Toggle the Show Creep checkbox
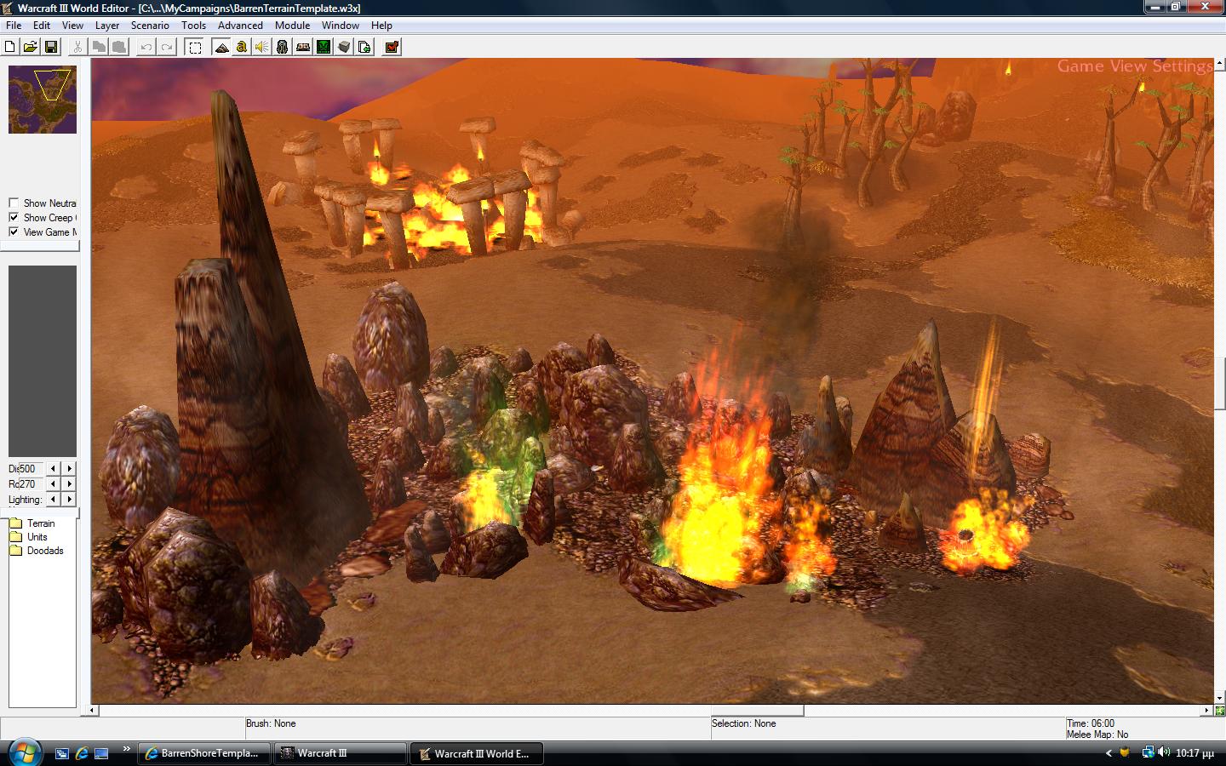Image resolution: width=1226 pixels, height=766 pixels. (14, 217)
